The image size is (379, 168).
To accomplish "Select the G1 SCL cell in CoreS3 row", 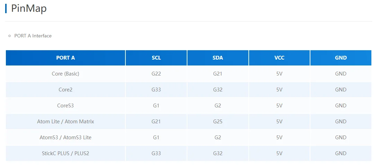I will [x=156, y=106].
